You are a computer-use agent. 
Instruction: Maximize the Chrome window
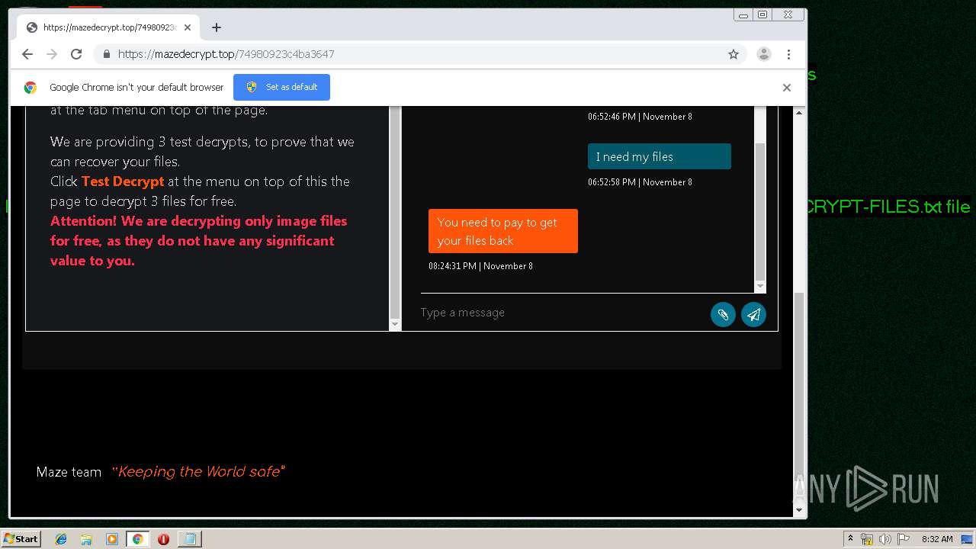coord(762,14)
